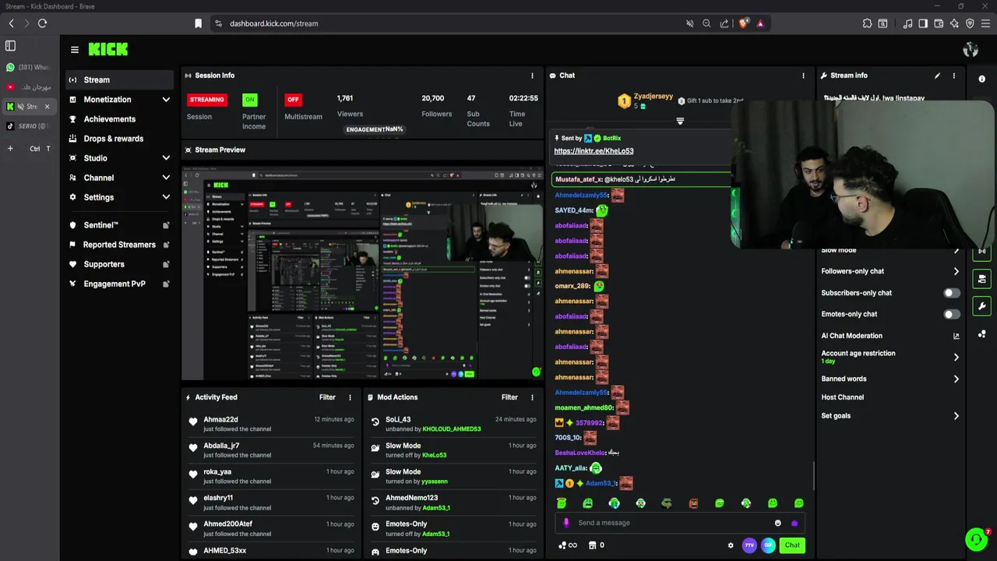Open Account age restriction chevron
The width and height of the screenshot is (997, 561).
(956, 357)
